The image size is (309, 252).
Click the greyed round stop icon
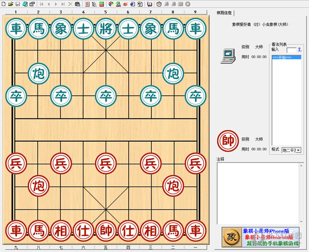point(188,4)
